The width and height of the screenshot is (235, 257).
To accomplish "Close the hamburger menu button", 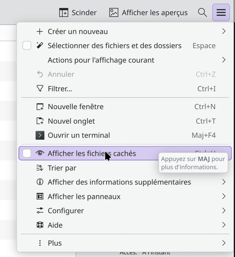I will [x=221, y=12].
